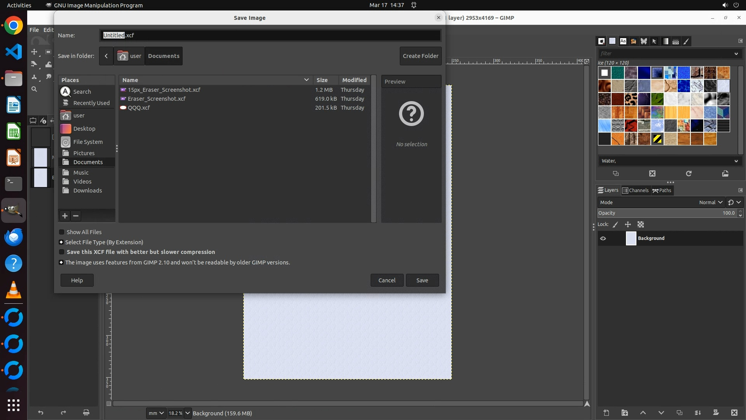Click the lock pixels brush icon

(615, 224)
